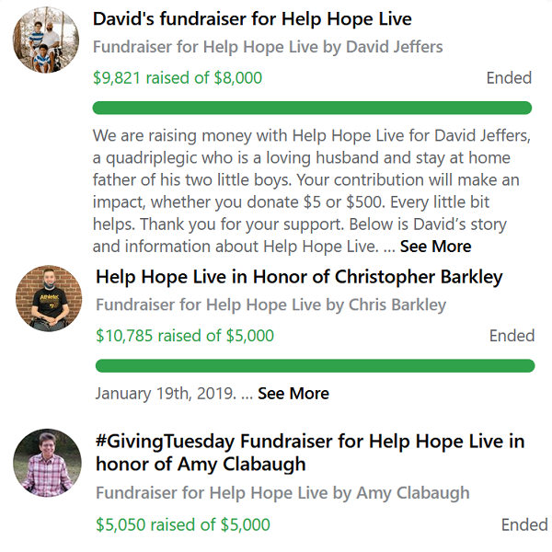Select "Fundraiser for Help Hope Live by David Jeffers"
The width and height of the screenshot is (552, 552).
(268, 47)
